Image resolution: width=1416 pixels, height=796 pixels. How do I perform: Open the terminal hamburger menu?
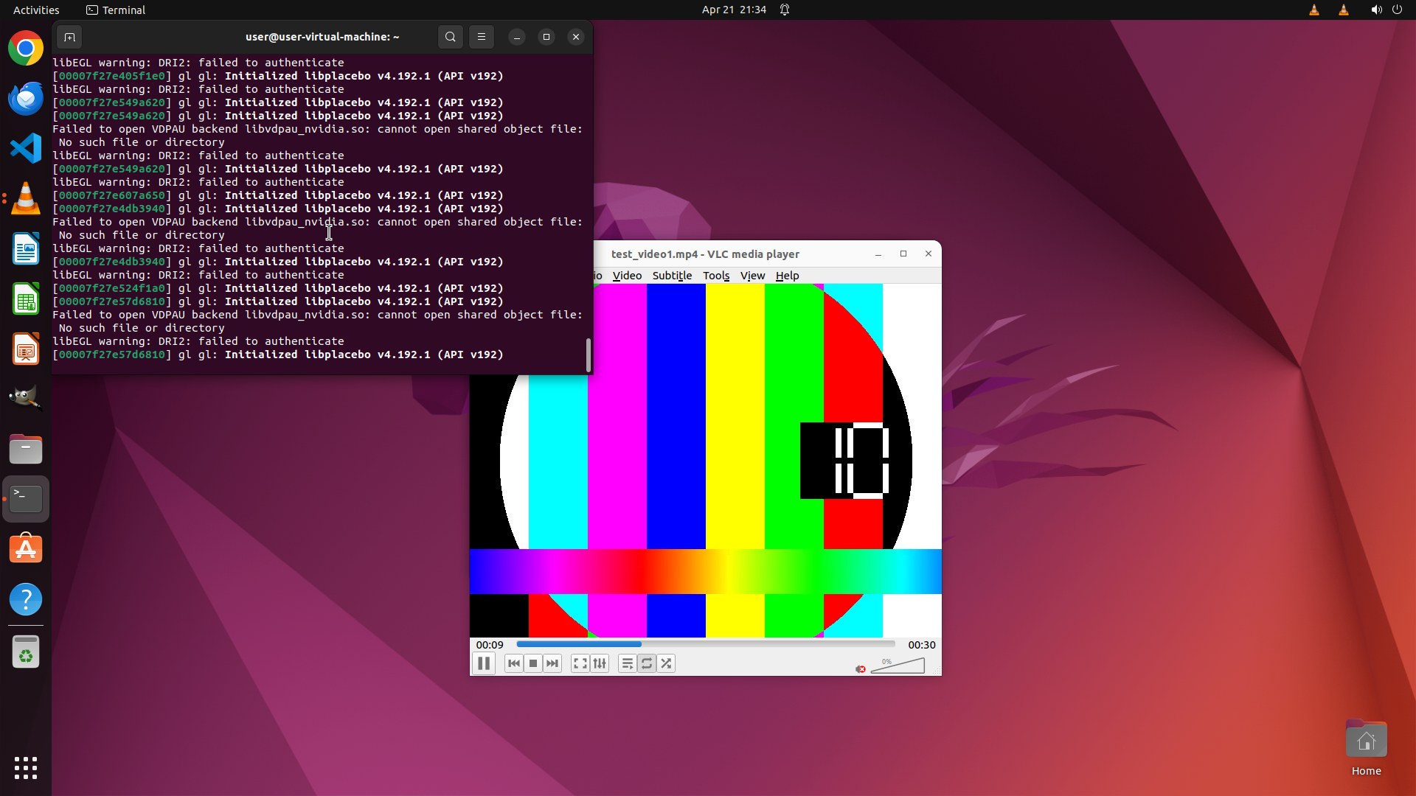(482, 37)
